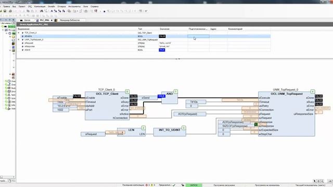This screenshot has height=187, width=333.
Task: Select the AND block in the diagram
Action: coord(170,98)
